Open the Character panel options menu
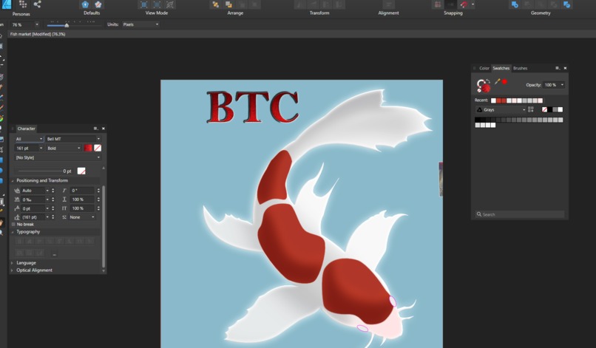This screenshot has height=348, width=596. pos(95,129)
